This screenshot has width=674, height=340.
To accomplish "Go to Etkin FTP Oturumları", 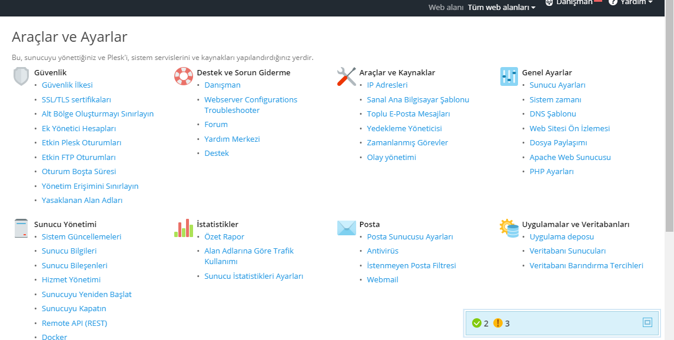I will (79, 157).
